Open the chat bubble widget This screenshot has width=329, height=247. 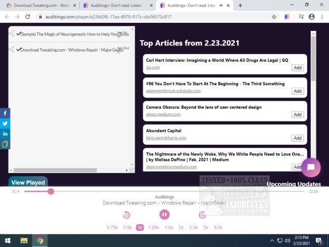(x=311, y=168)
